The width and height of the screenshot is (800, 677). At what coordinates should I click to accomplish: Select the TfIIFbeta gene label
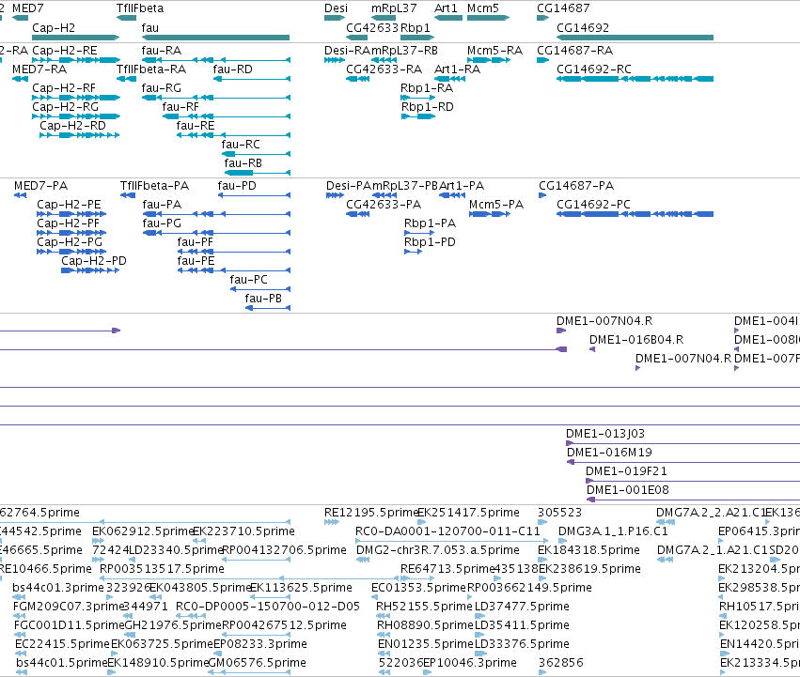(140, 8)
